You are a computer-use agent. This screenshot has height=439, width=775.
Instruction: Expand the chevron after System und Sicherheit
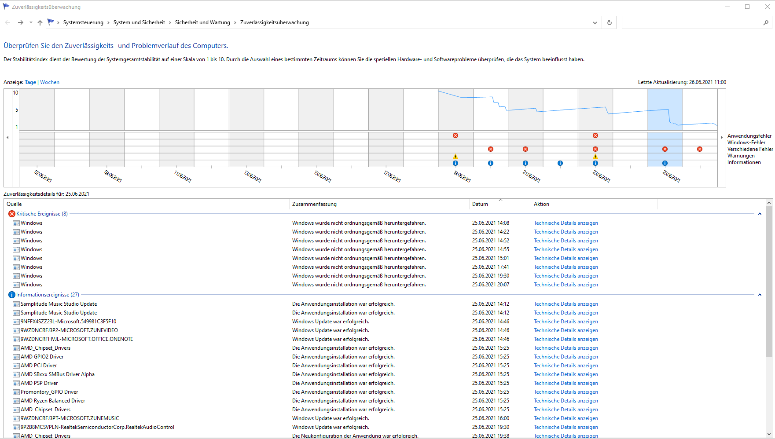pyautogui.click(x=170, y=22)
